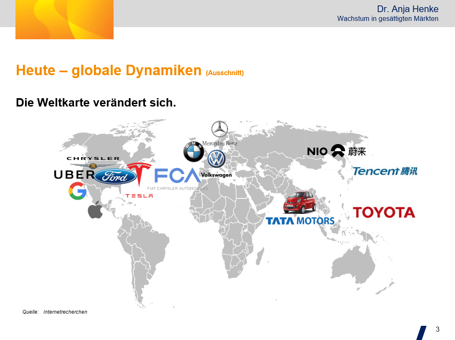Select the slide title 'Heute – globale Dynamiken'
Viewport: 455px width, 340px height.
[x=109, y=70]
